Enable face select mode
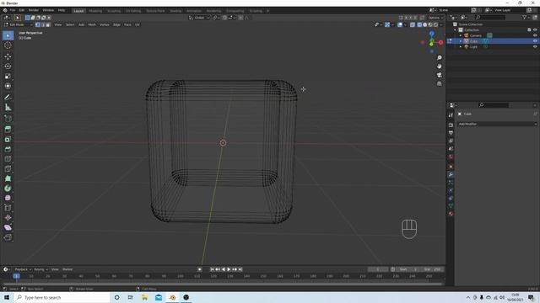 [x=48, y=24]
